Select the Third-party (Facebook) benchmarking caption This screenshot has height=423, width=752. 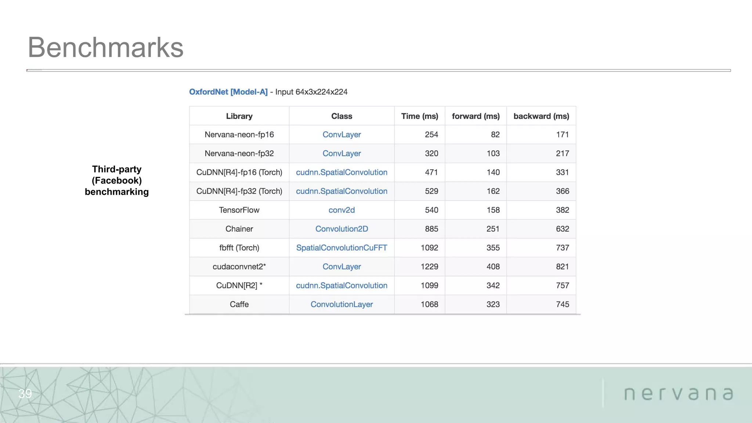[117, 180]
